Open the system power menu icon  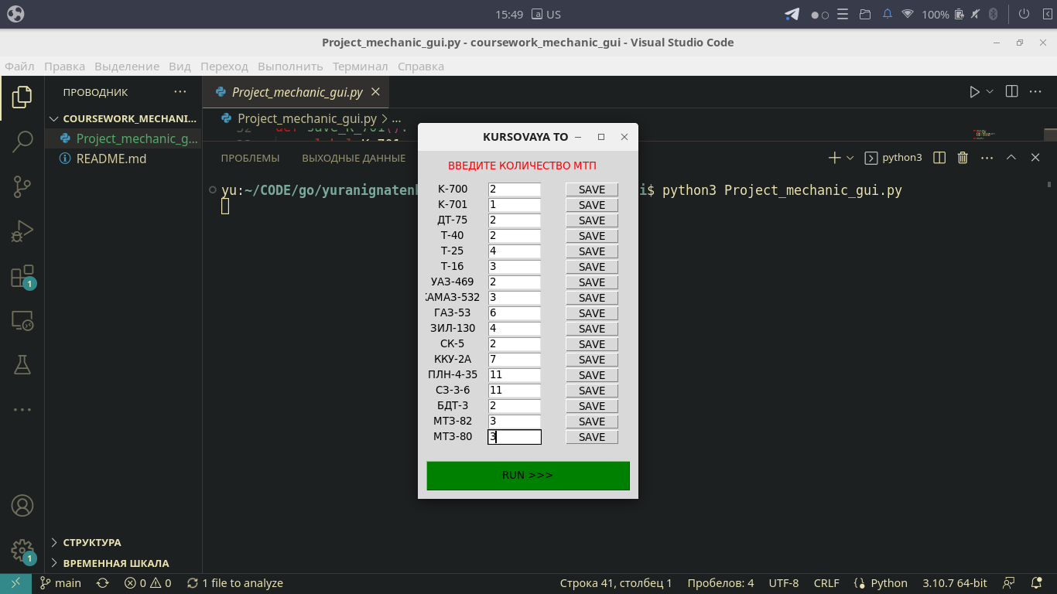pos(1024,14)
